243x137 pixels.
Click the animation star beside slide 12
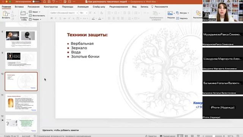2,120
